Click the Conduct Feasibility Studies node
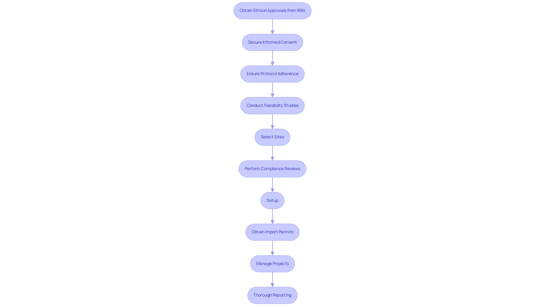The height and width of the screenshot is (307, 545). pos(272,105)
